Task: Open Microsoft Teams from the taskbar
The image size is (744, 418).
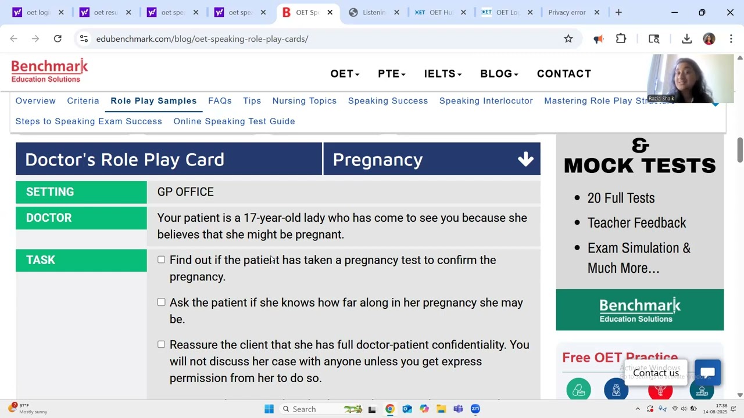Action: pos(458,409)
